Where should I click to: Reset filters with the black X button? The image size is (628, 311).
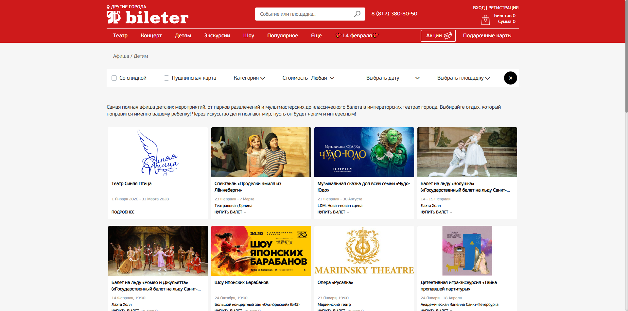coord(510,78)
